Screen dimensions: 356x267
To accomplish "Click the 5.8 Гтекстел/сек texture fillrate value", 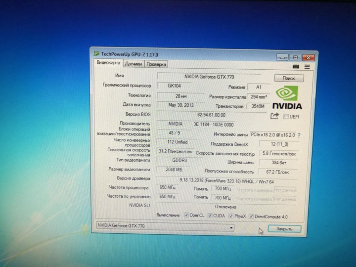I will (279, 154).
